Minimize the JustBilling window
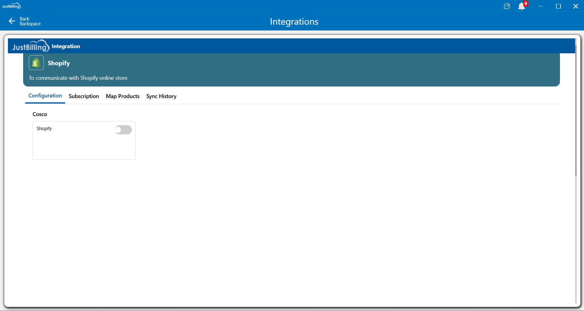This screenshot has width=584, height=311. pos(540,6)
